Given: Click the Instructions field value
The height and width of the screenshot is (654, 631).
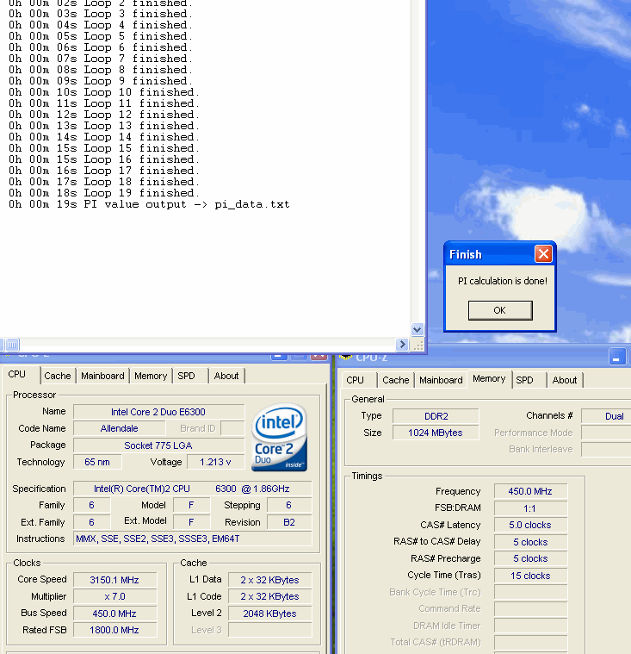Looking at the screenshot, I should [192, 539].
